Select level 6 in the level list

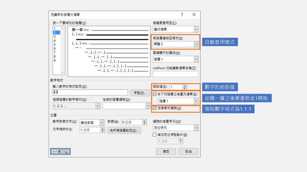pos(56,49)
